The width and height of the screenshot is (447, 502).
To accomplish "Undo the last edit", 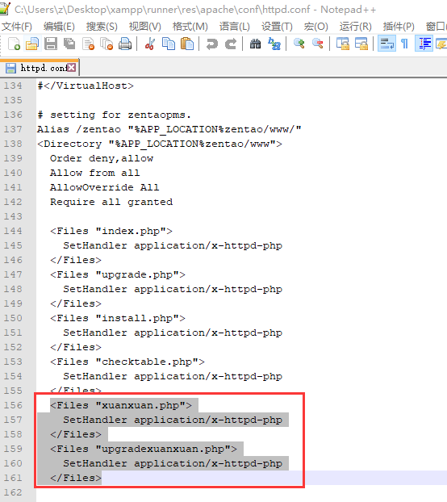I will pos(212,44).
